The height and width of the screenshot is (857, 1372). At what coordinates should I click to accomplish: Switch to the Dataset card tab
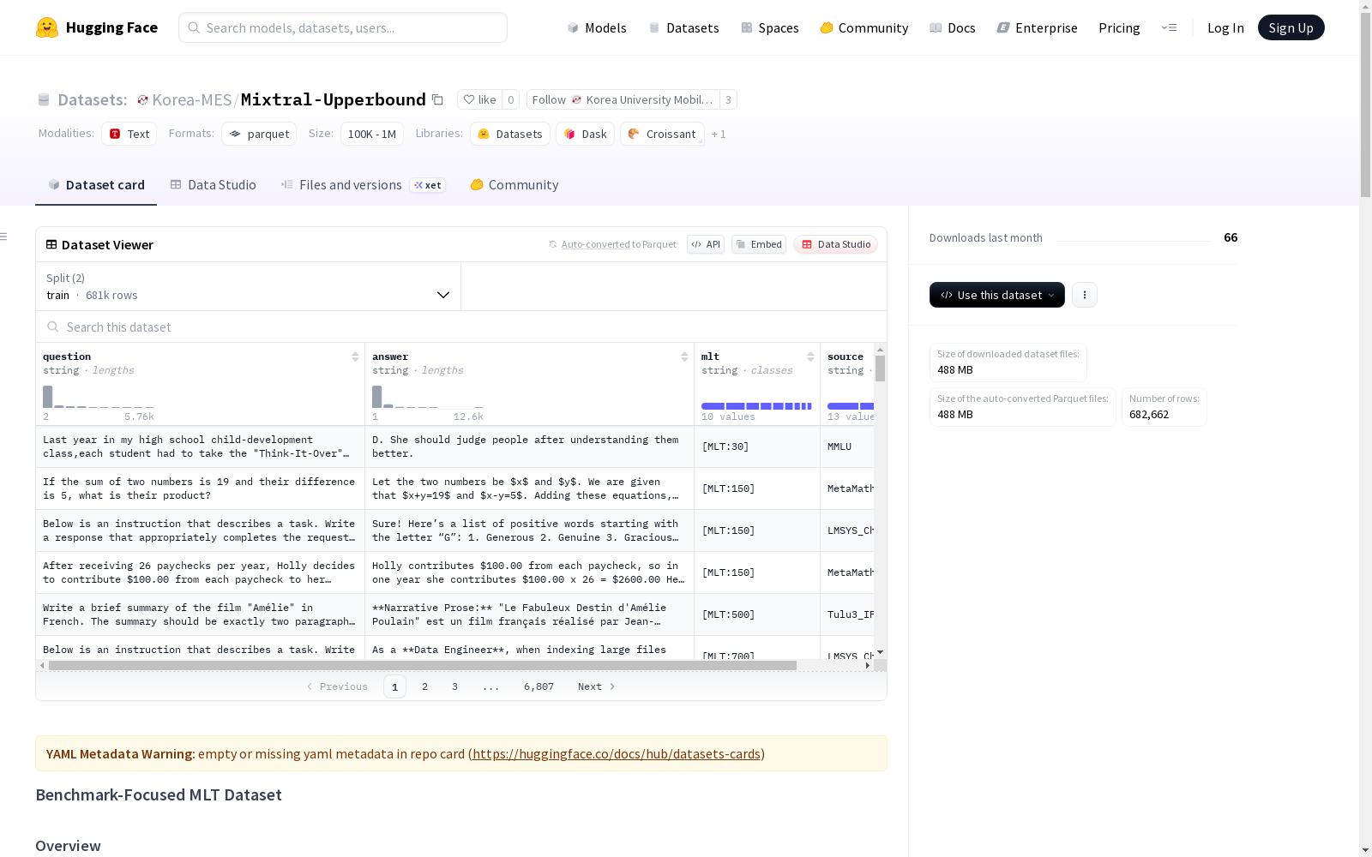(x=96, y=185)
